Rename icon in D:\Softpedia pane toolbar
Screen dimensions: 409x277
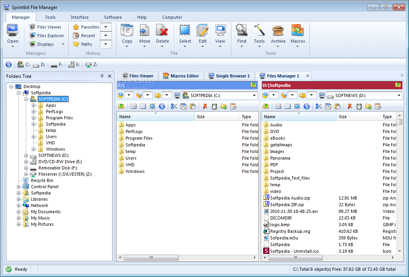[x=378, y=106]
